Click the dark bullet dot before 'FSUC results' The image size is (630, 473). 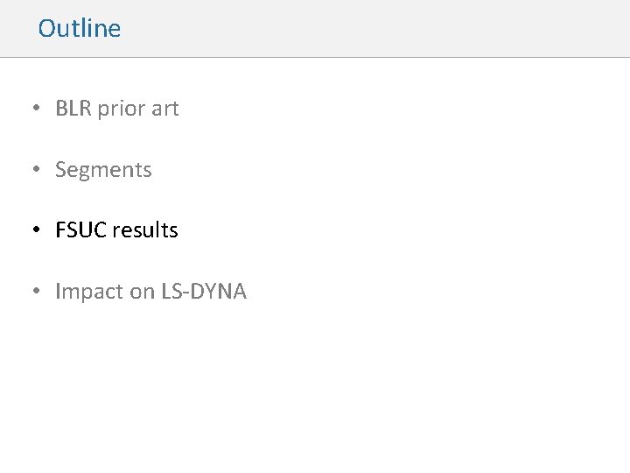pyautogui.click(x=35, y=230)
